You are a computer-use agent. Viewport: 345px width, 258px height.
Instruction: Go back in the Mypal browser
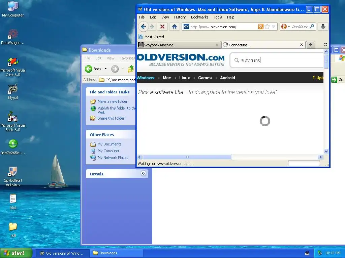click(x=143, y=27)
